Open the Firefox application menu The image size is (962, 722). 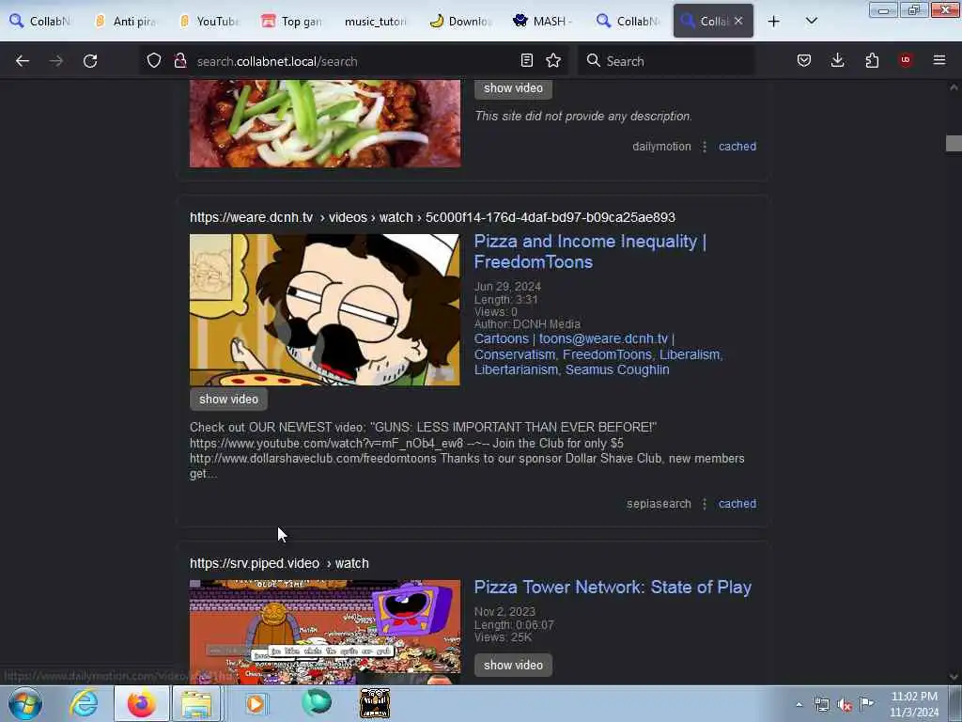coord(939,60)
